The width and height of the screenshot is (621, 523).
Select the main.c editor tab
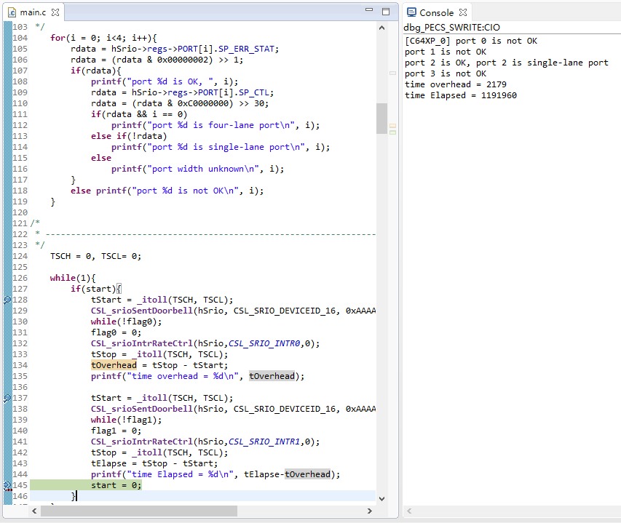pos(33,12)
